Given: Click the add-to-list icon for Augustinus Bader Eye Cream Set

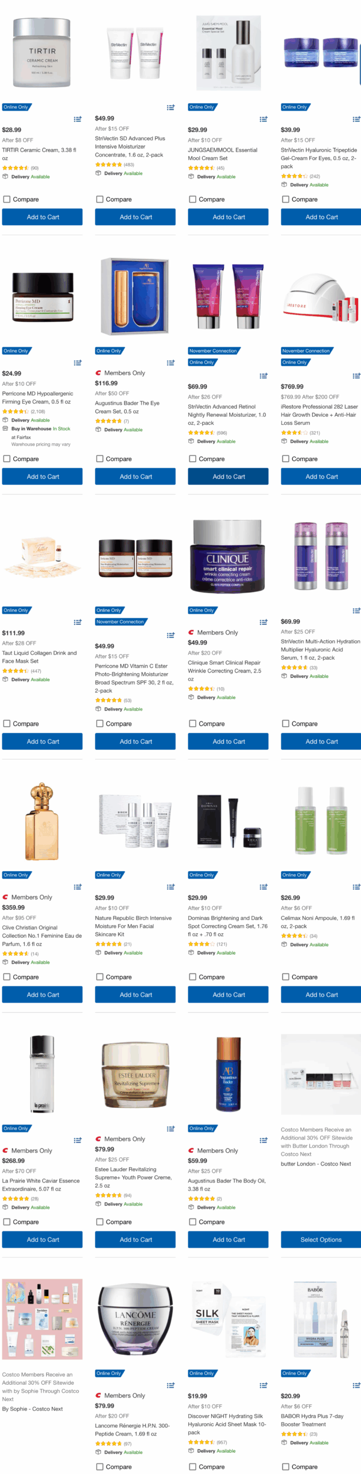Looking at the screenshot, I should tap(170, 363).
